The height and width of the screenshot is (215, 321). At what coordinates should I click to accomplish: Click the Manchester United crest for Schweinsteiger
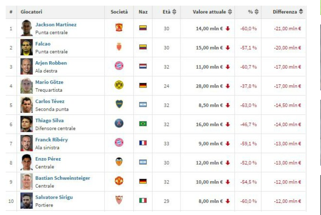click(119, 181)
